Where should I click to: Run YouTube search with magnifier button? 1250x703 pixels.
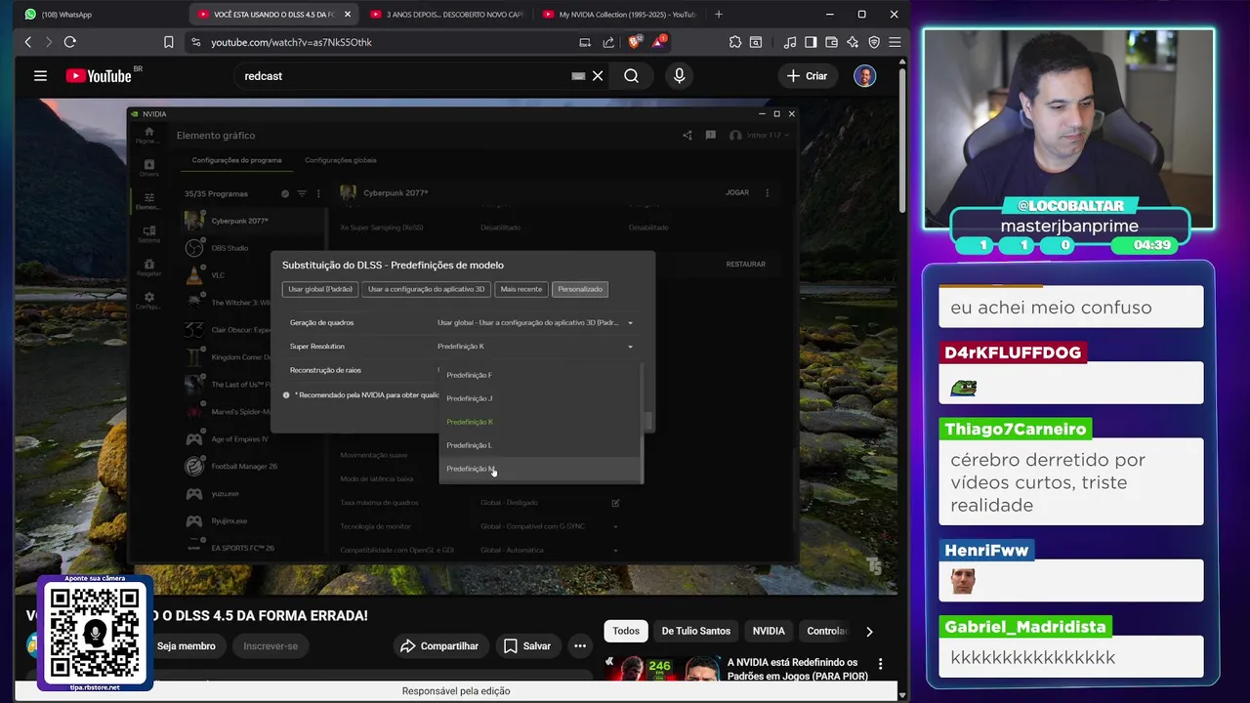[x=632, y=75]
